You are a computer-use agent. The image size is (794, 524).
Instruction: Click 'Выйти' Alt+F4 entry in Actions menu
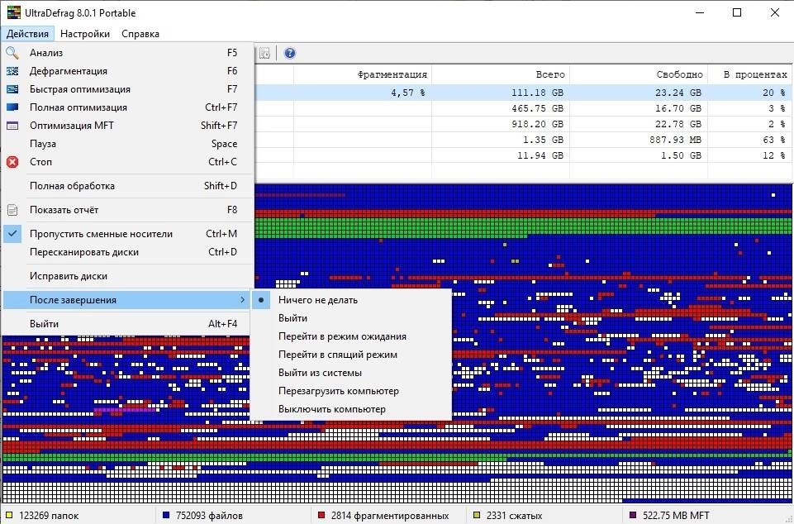click(126, 324)
